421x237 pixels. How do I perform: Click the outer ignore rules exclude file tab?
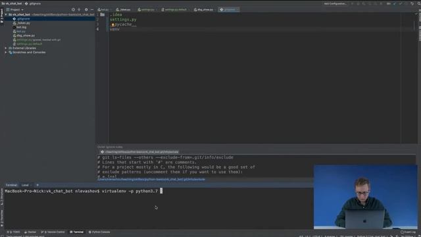pos(139,152)
